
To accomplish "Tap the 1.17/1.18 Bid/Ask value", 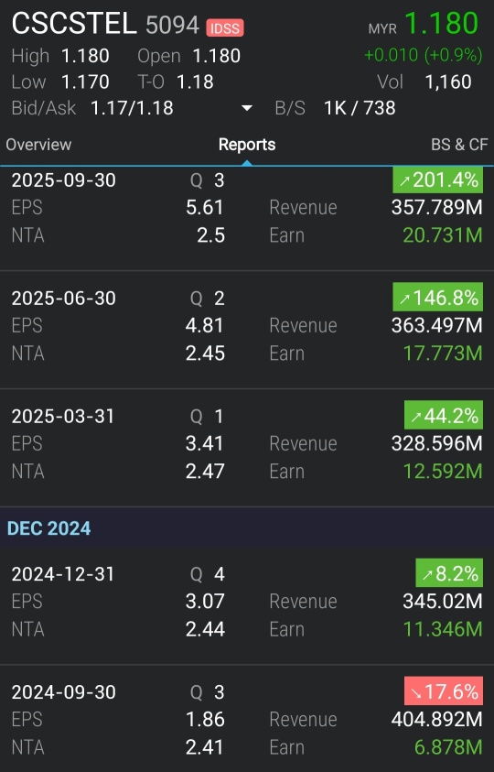I will pos(132,108).
